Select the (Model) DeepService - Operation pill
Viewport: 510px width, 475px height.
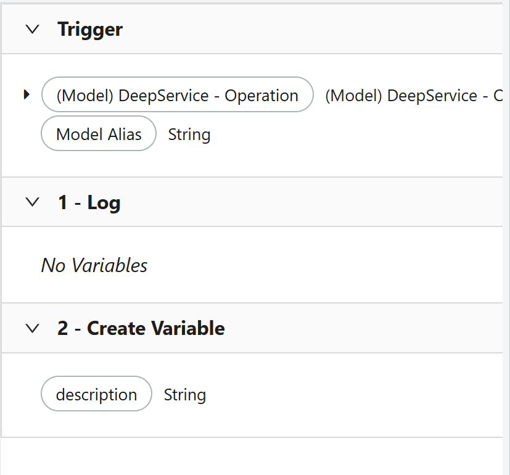pyautogui.click(x=178, y=94)
